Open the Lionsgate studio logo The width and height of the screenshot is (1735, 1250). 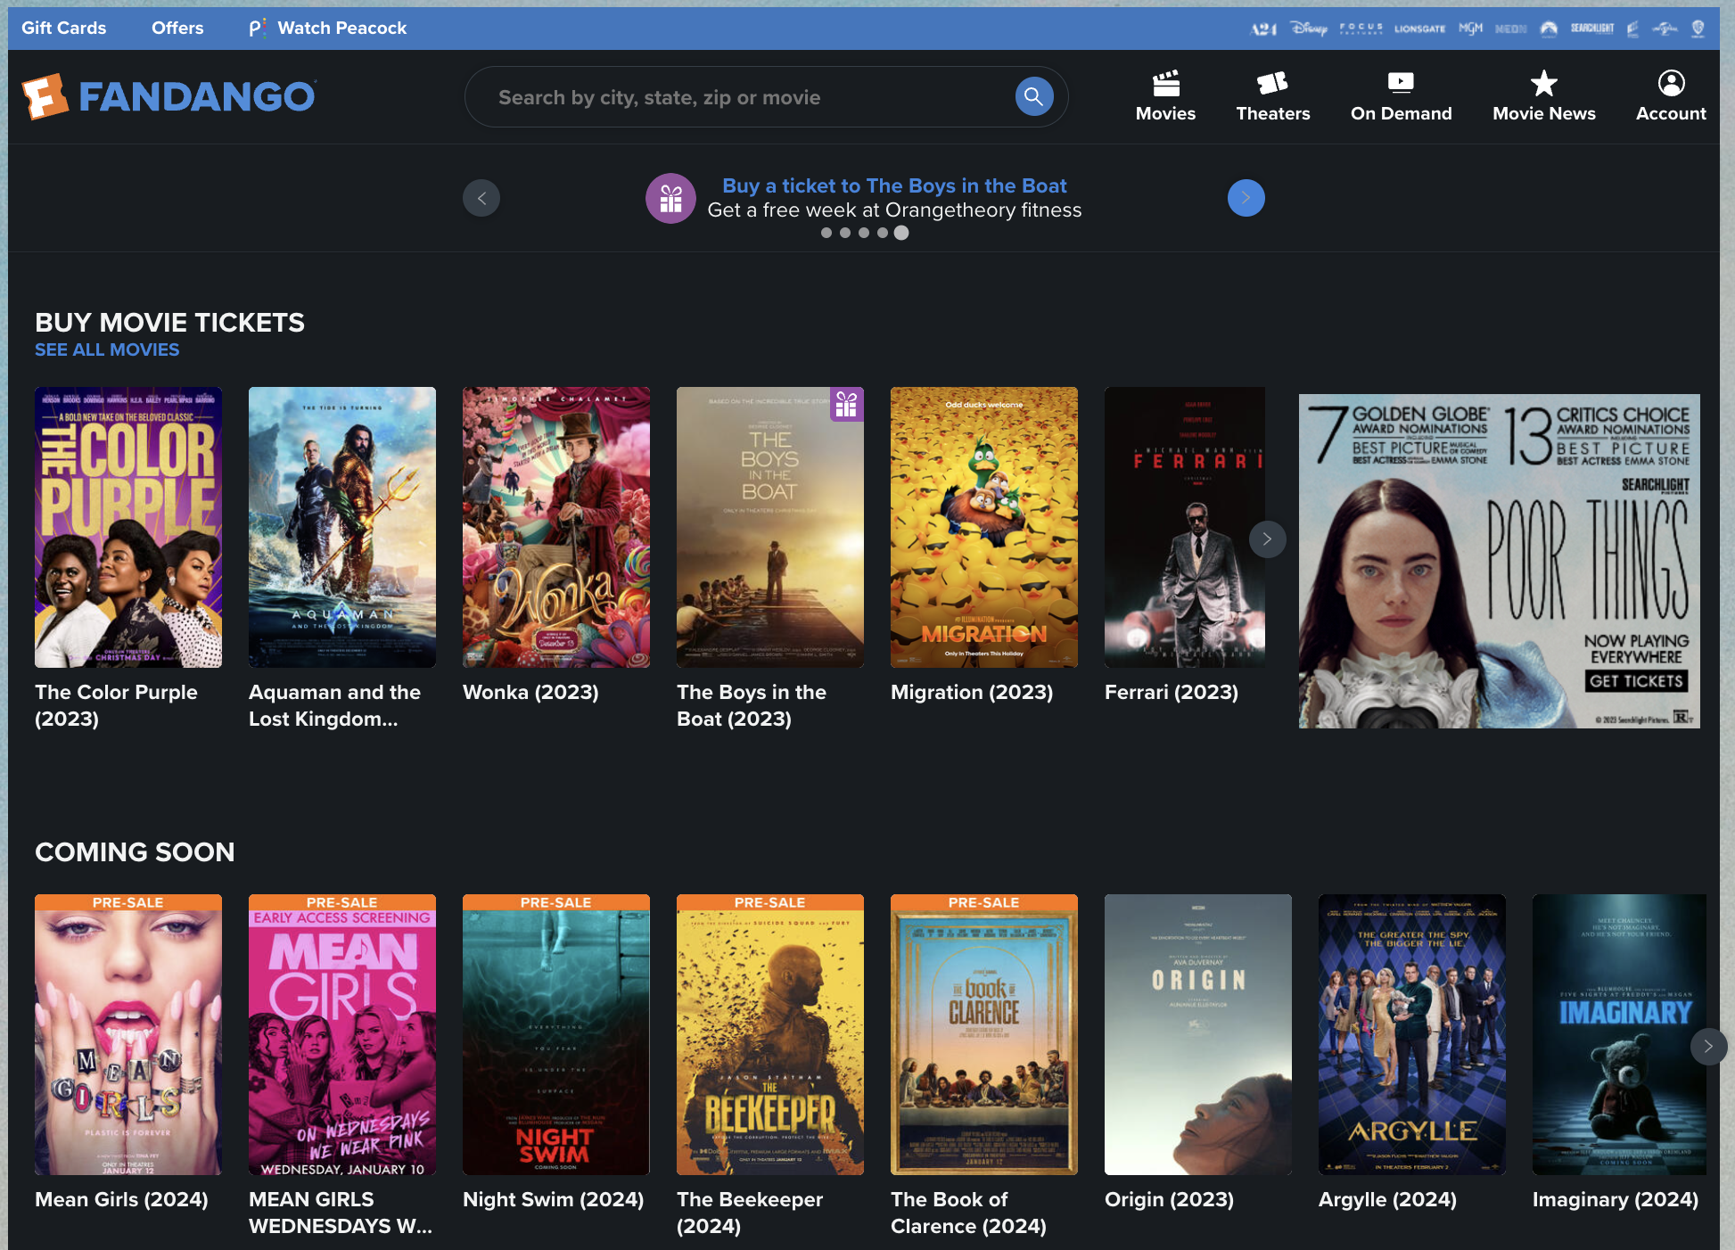pos(1419,29)
